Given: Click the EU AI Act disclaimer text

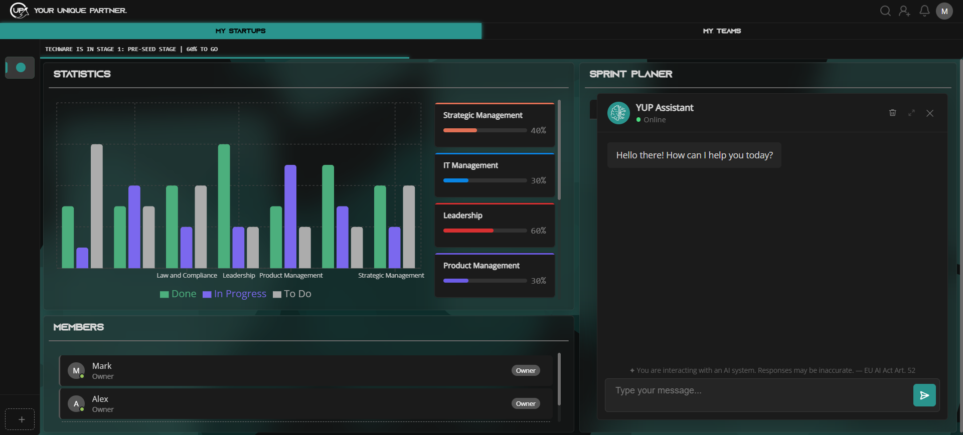Looking at the screenshot, I should tap(772, 370).
